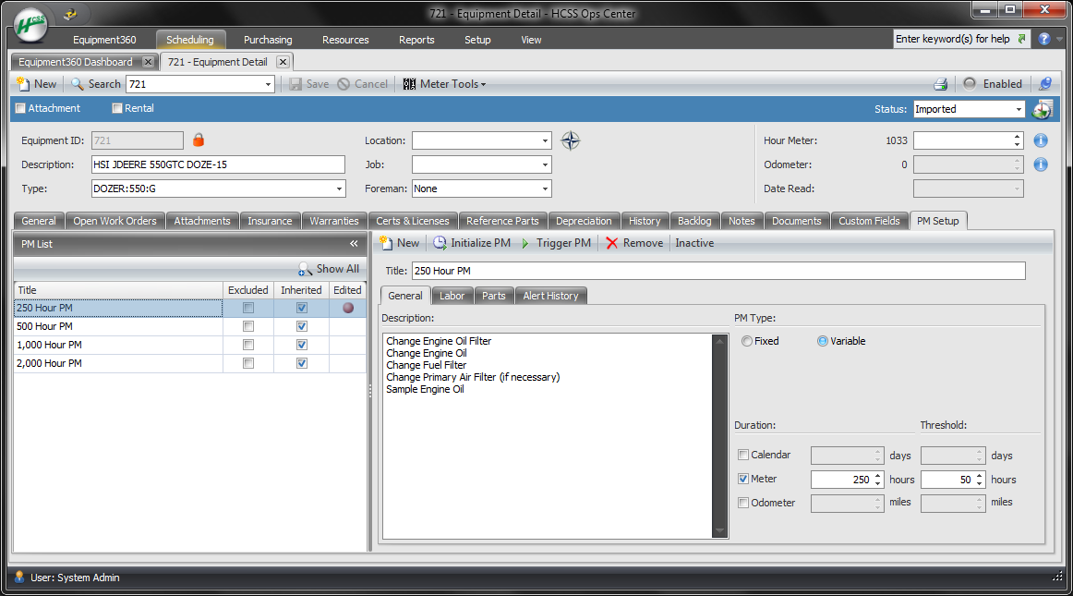Screen dimensions: 1073x596
Task: Enable the Odometer duration checkbox
Action: click(743, 503)
